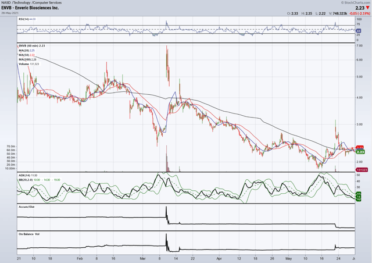Click the '75' label on the RSI axis

coord(358,24)
